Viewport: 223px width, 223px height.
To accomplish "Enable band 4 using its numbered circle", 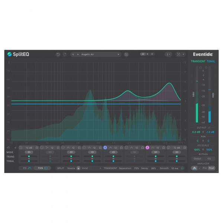I will click(105, 148).
